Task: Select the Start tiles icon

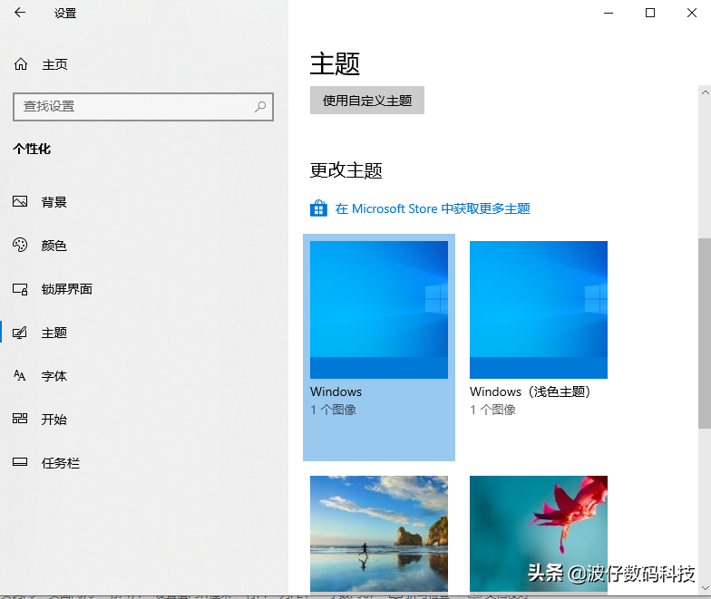Action: (x=20, y=419)
